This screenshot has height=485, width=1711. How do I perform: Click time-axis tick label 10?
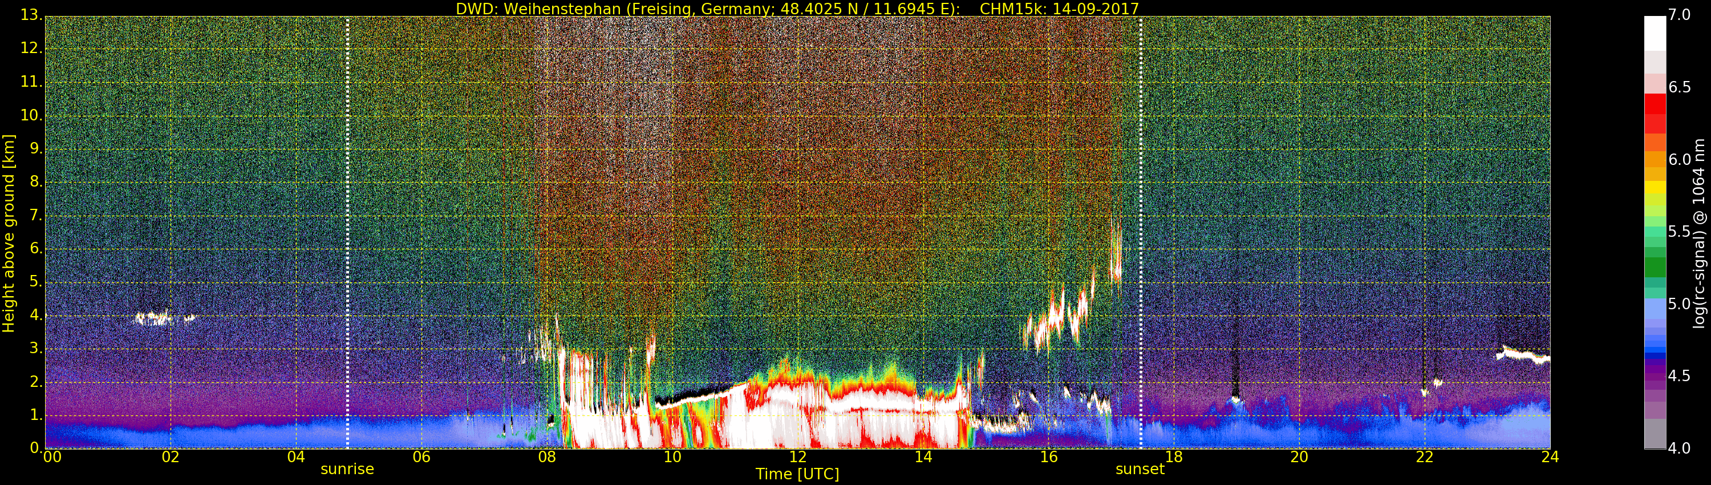pyautogui.click(x=672, y=457)
